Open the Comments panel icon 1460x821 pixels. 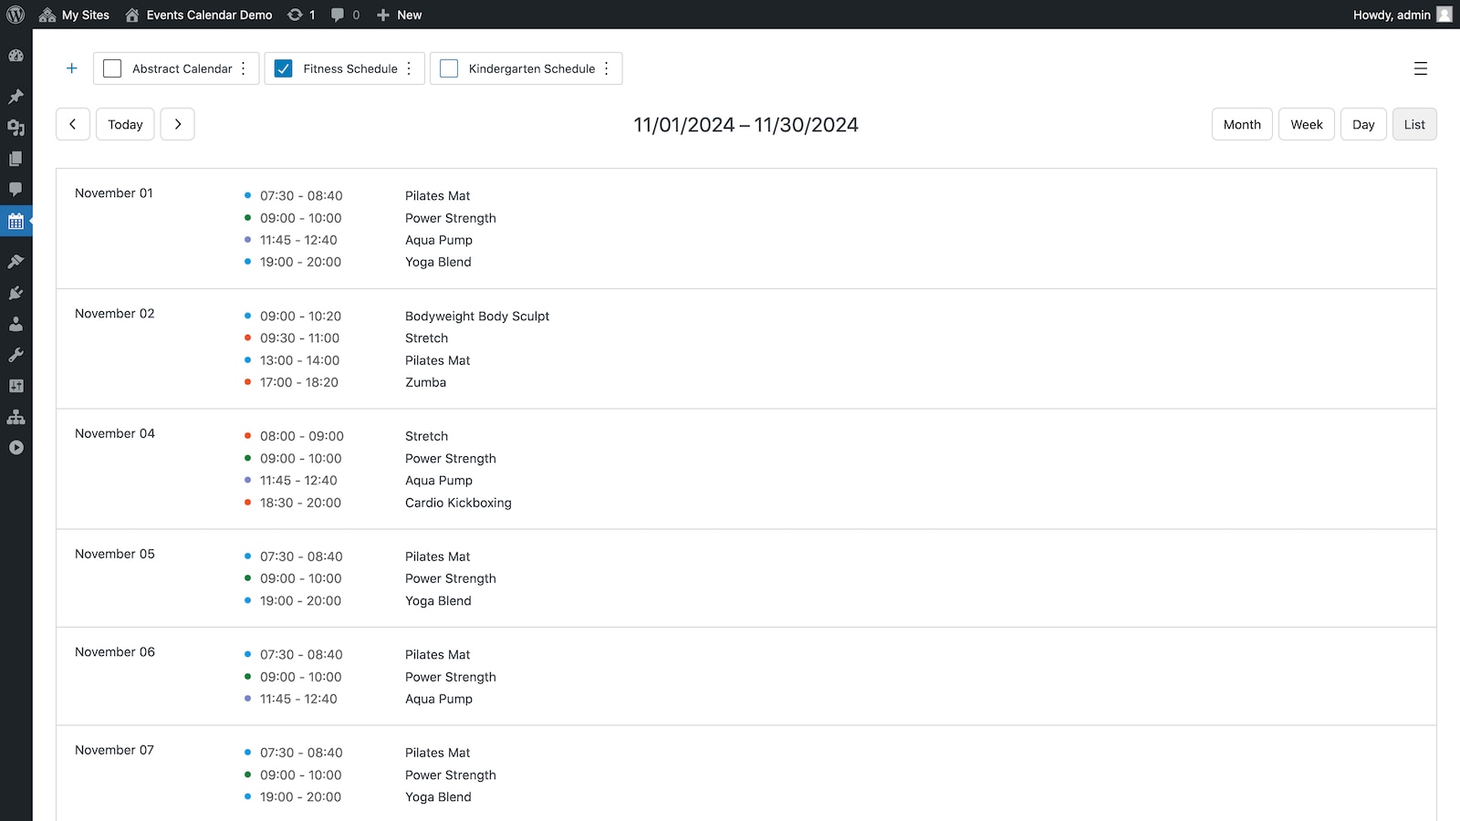16,190
